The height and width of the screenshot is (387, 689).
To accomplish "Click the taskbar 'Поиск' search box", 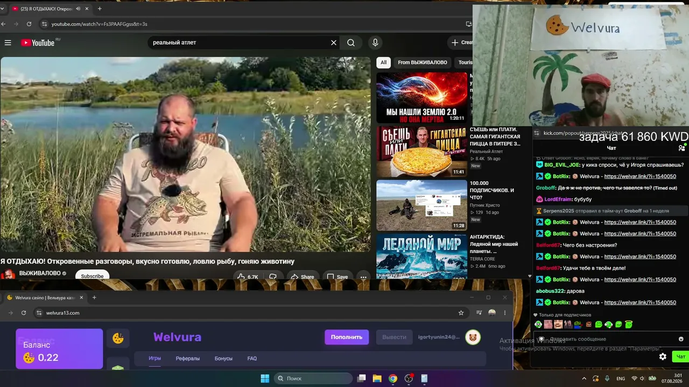I will (313, 378).
